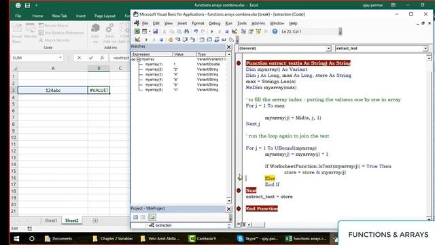Open the Add-Ins menu in VBA editor

[x=258, y=23]
